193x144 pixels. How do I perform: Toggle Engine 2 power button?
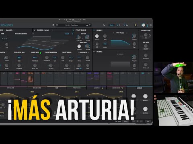pos(35,30)
